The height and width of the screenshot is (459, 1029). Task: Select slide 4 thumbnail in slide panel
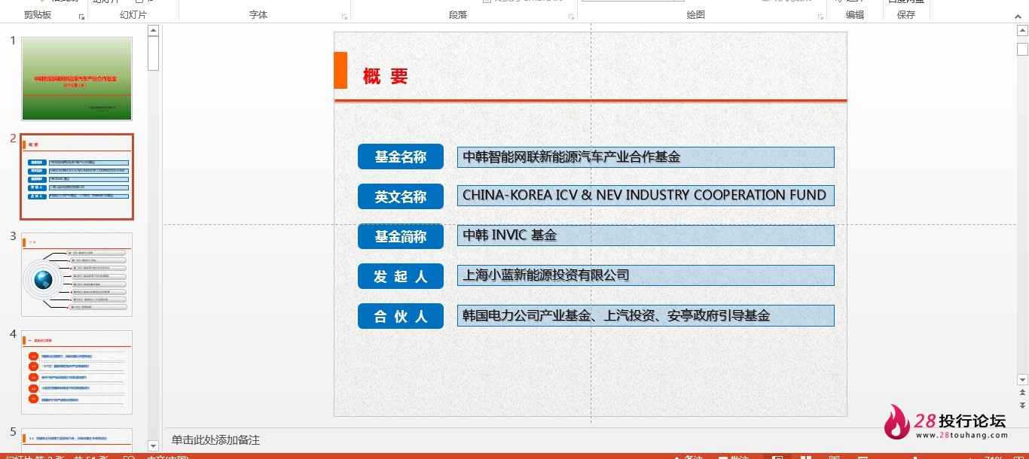77,372
